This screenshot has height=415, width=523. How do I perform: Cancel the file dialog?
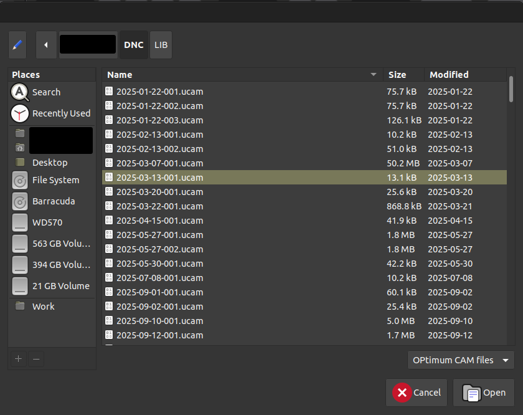click(x=417, y=393)
